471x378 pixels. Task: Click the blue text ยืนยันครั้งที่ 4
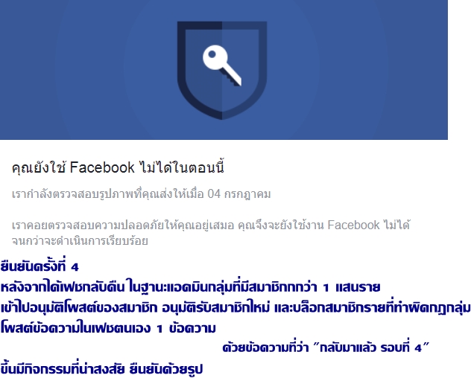pyautogui.click(x=39, y=266)
